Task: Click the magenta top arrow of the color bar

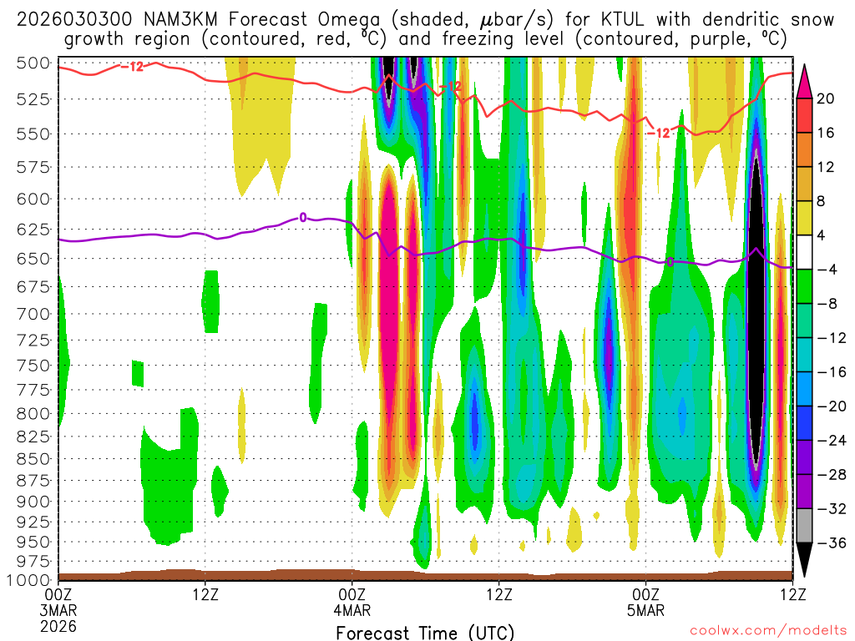Action: [805, 80]
